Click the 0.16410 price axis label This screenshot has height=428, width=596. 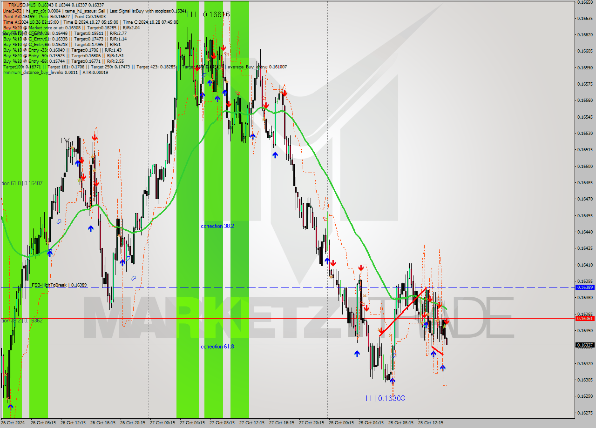[585, 265]
